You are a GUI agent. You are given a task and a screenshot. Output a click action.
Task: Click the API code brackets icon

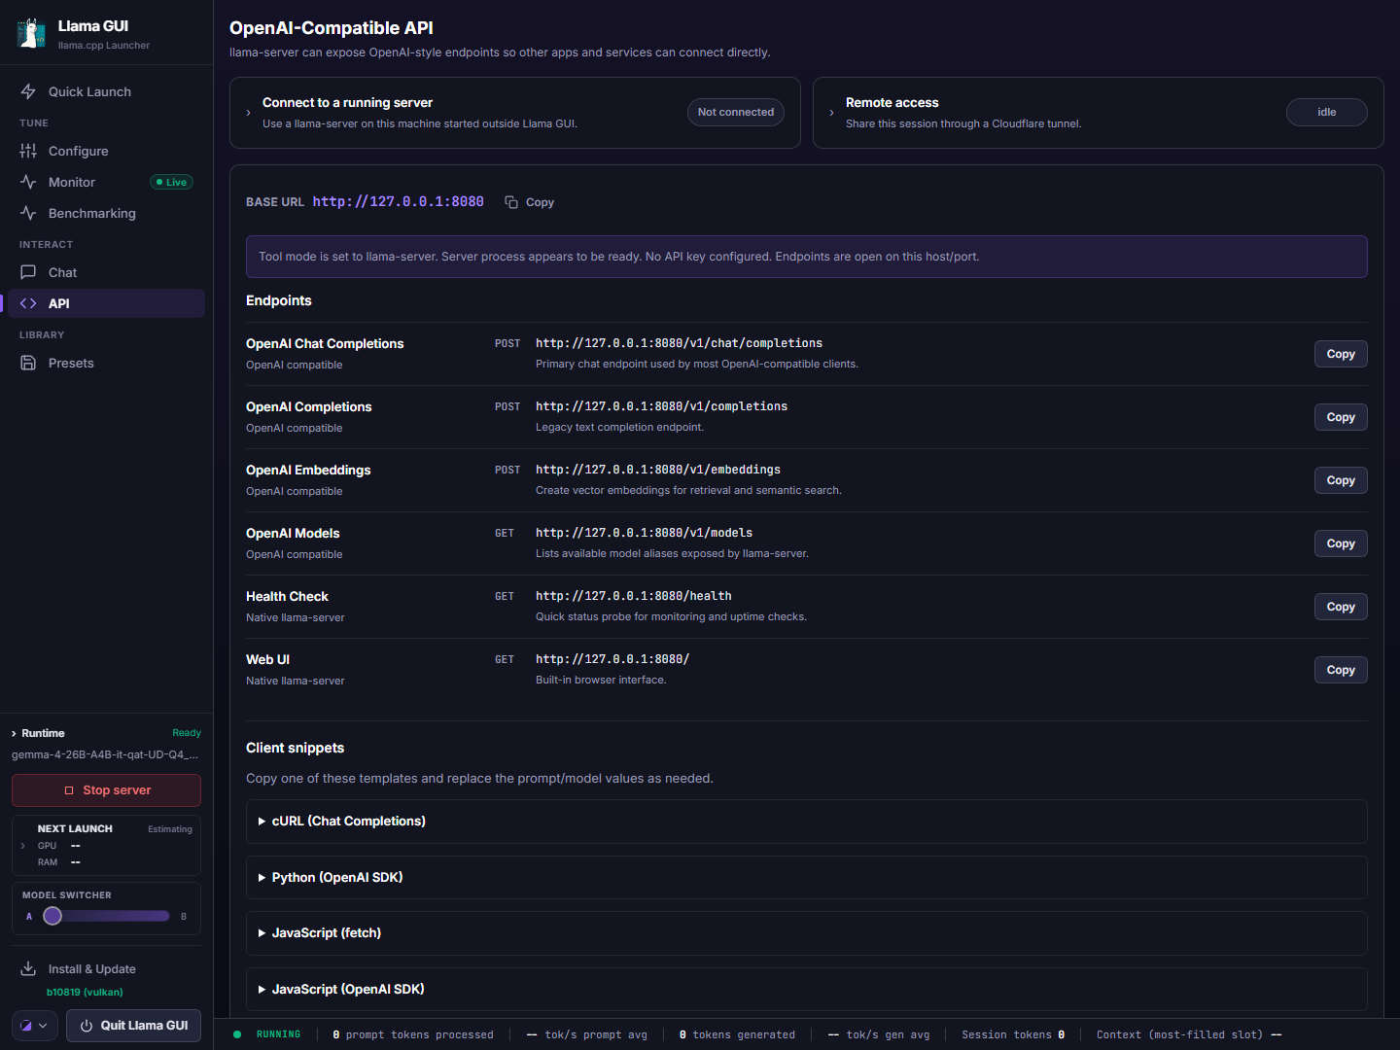[x=28, y=303]
